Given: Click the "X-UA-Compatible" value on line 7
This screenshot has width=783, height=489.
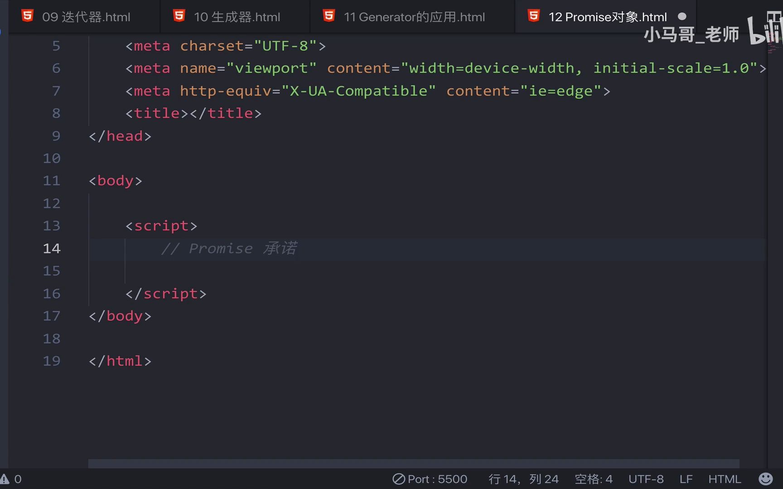Looking at the screenshot, I should point(358,91).
